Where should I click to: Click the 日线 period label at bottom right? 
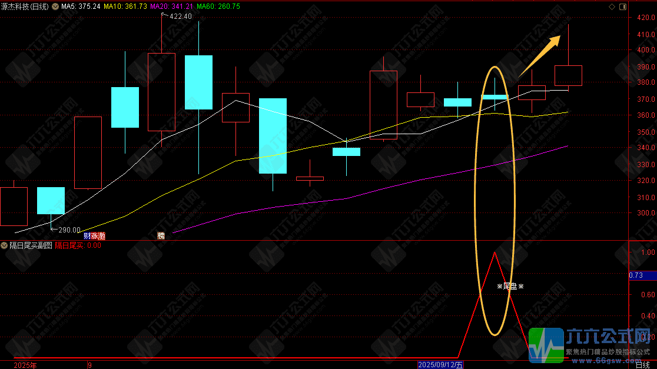(642, 365)
